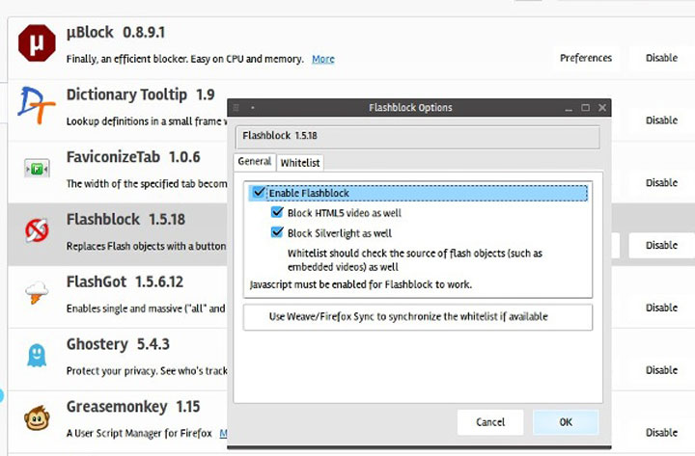Click the FlashGot lightning cloud icon

(37, 293)
